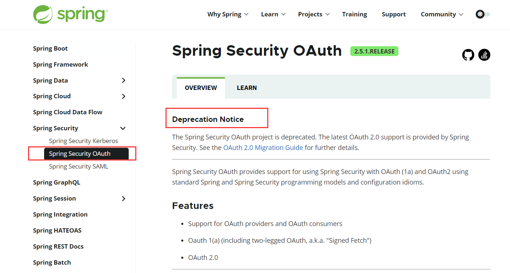This screenshot has width=510, height=273.
Task: Open Spring Security project link
Action: (55, 128)
